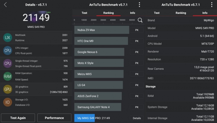The width and height of the screenshot is (217, 123).
Task: Tap the search magnifier in Ranking
Action: click(140, 20)
